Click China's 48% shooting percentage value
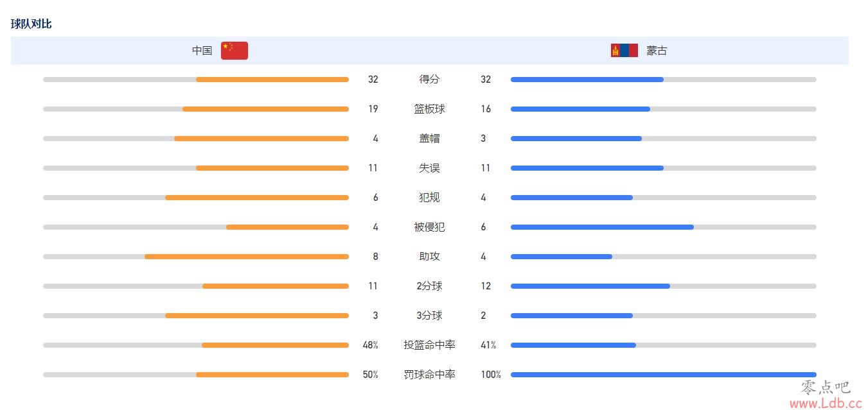 (x=370, y=345)
